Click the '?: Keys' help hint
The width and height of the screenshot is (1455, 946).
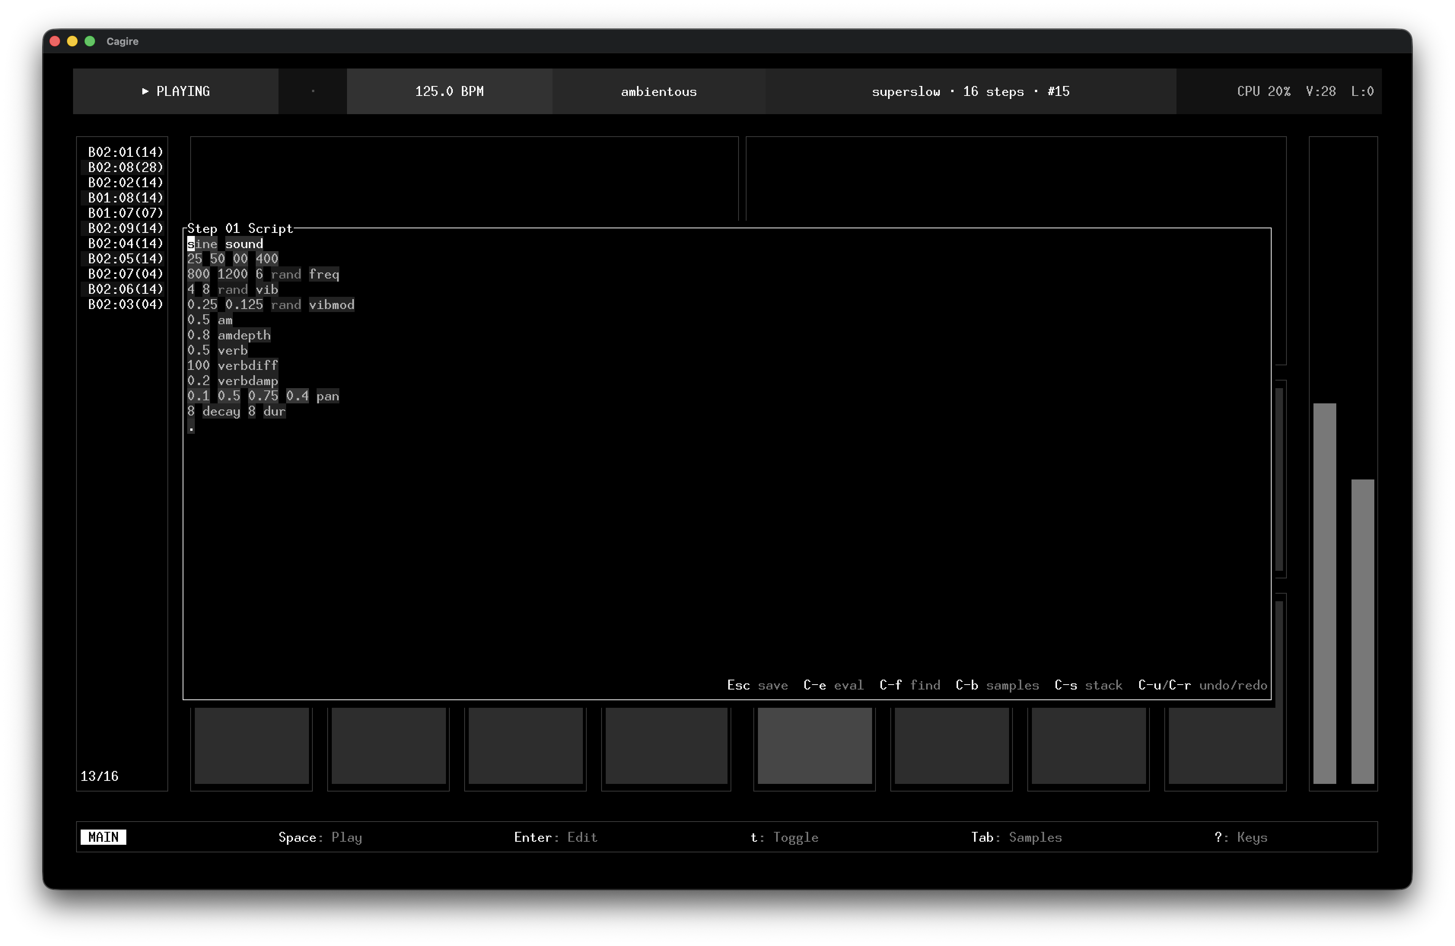1240,836
